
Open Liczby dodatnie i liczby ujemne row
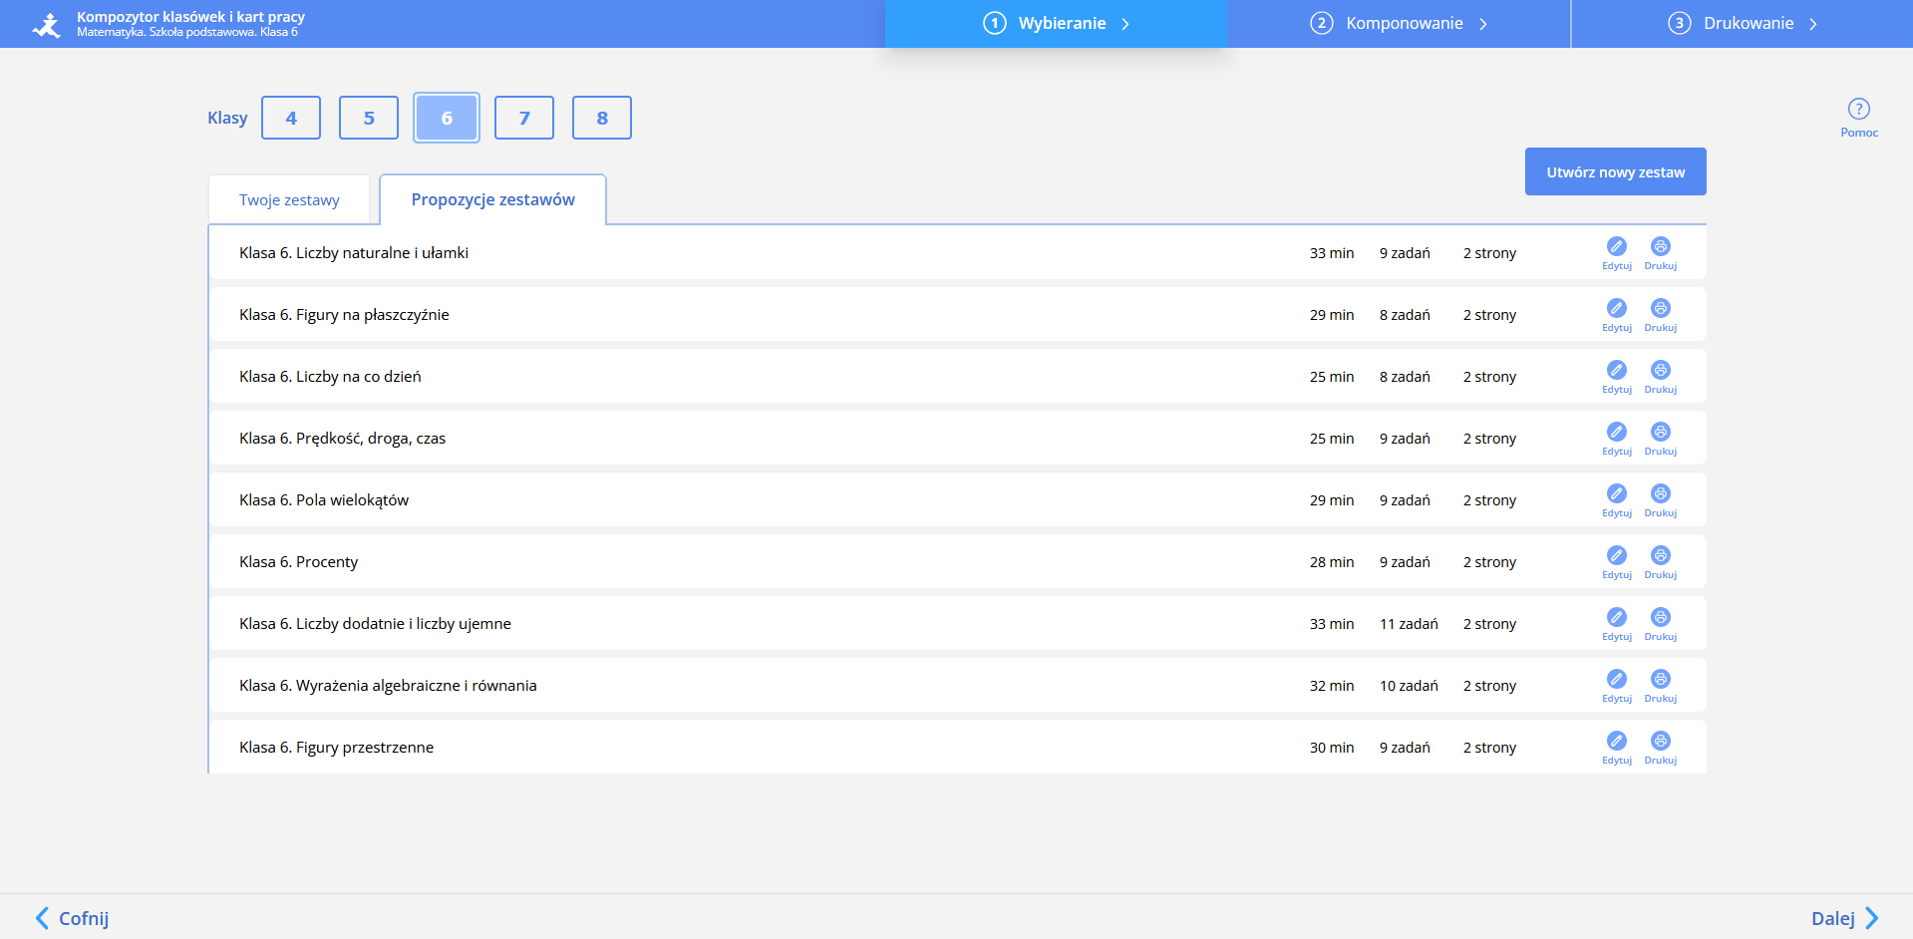pos(957,623)
